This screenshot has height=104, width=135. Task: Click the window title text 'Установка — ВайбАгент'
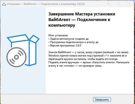coord(22,4)
